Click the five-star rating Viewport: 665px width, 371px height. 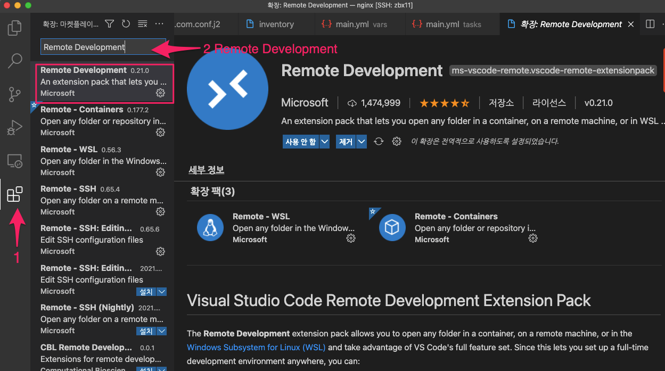(x=445, y=103)
